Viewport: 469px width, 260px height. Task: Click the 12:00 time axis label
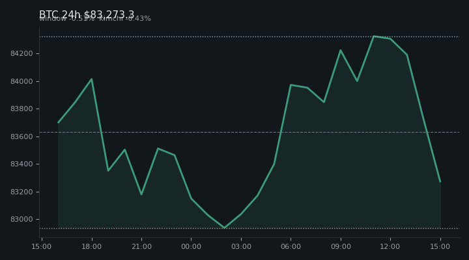[390, 246]
